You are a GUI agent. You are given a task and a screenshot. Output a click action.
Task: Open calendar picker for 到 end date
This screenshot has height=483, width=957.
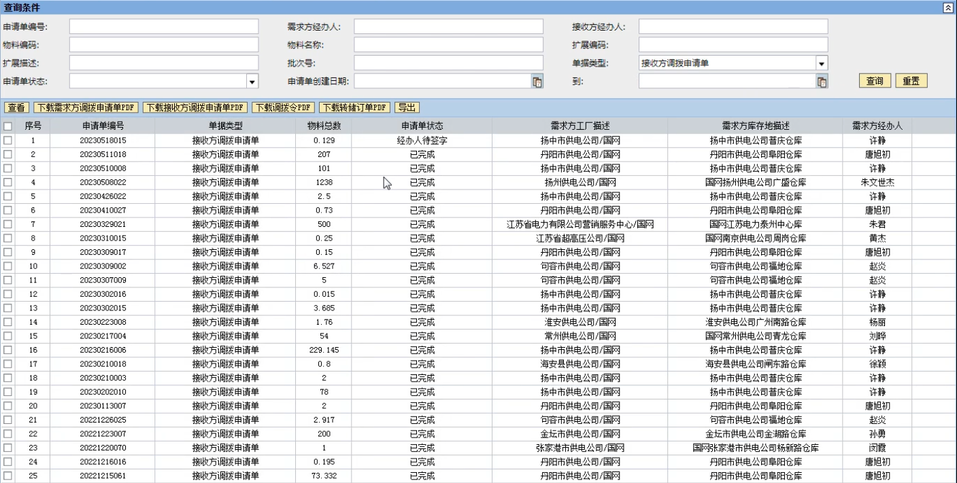coord(822,82)
